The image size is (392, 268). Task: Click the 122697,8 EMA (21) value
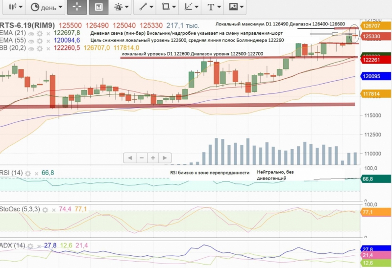[67, 33]
